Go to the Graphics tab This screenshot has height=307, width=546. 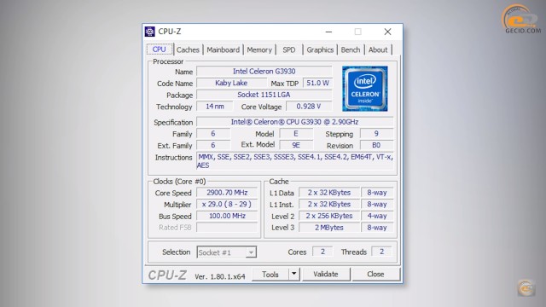pos(320,49)
